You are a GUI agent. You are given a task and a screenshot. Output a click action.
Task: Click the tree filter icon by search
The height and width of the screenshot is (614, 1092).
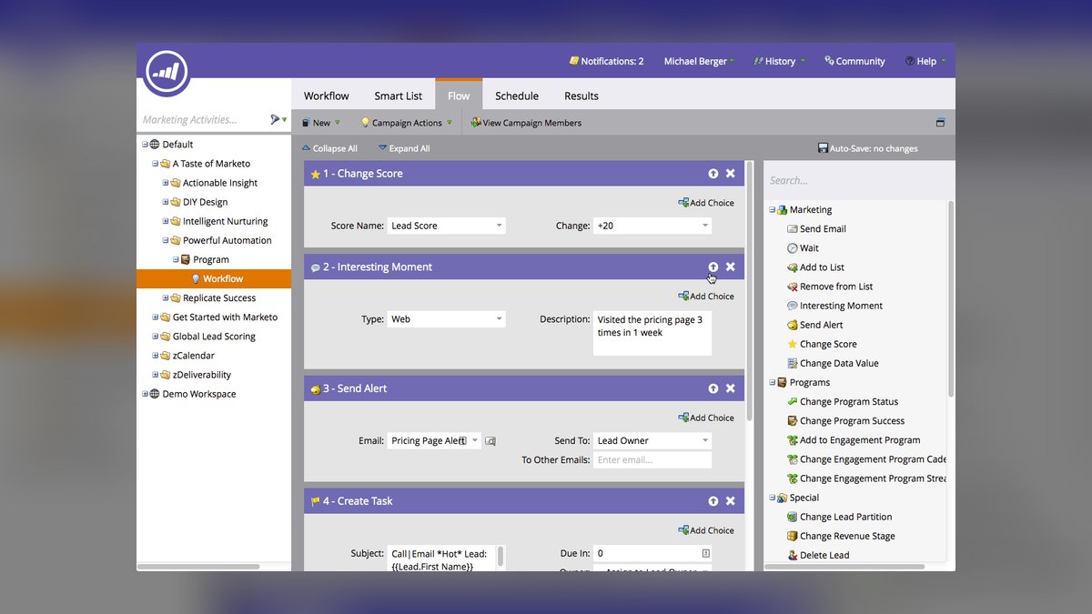[276, 119]
